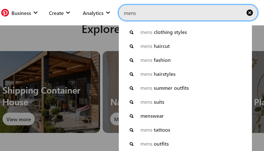This screenshot has height=151, width=264.
Task: Select the mens fashion suggestion text
Action: point(155,60)
